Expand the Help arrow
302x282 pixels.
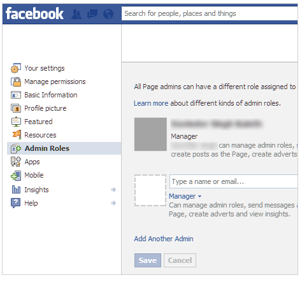(113, 203)
